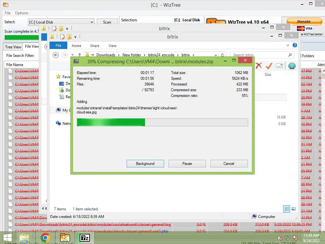Open WizTree from the taskbar

click(65, 238)
